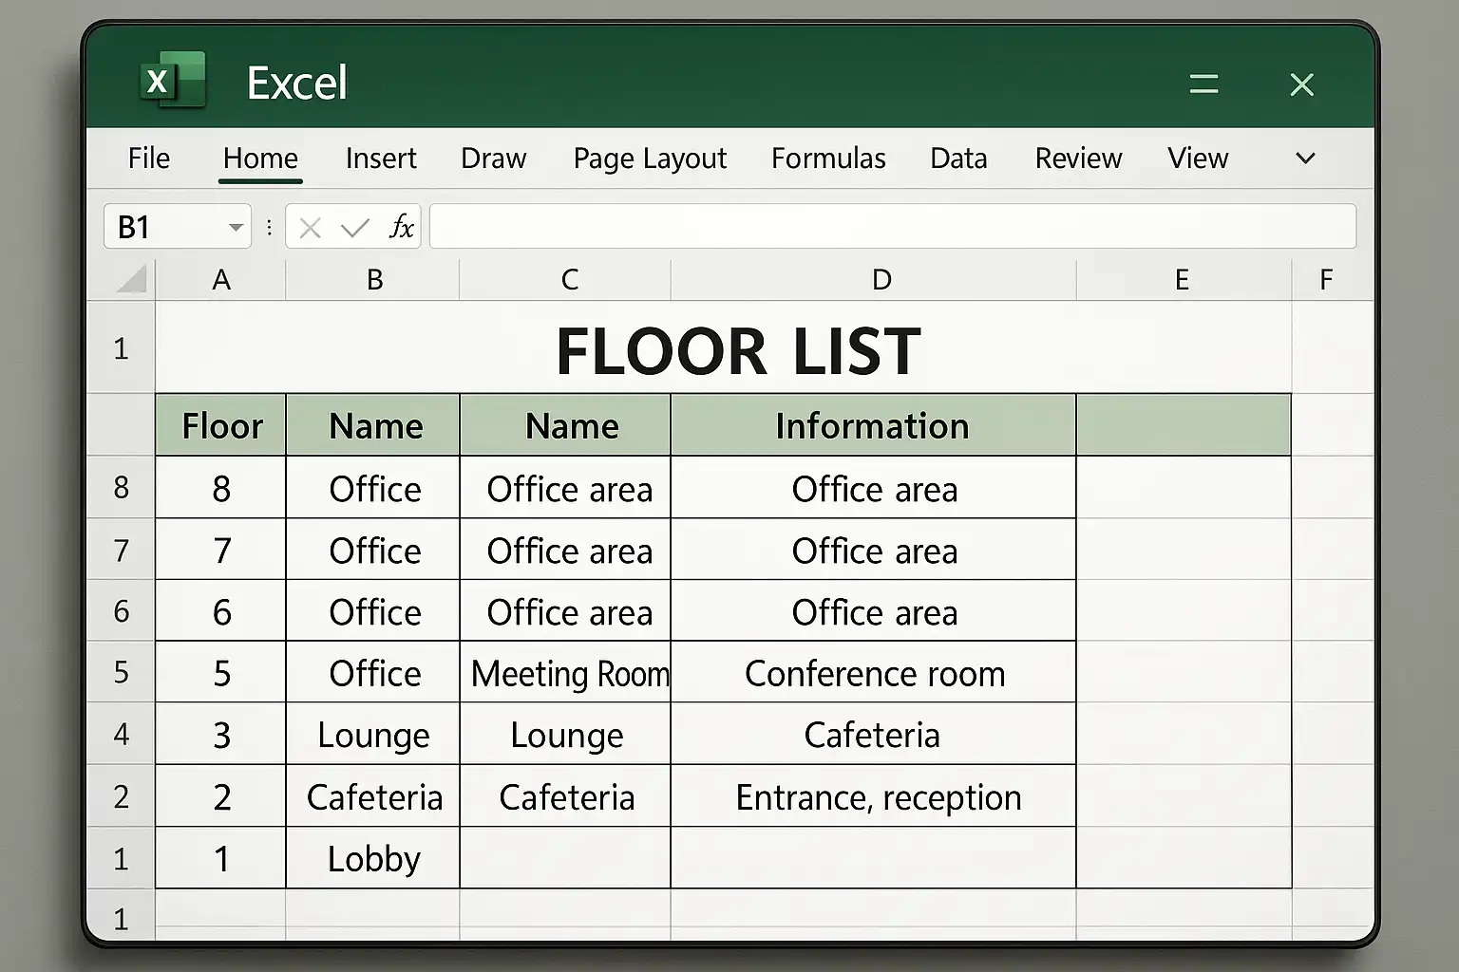
Task: Switch to the Insert tab
Action: coord(381,159)
